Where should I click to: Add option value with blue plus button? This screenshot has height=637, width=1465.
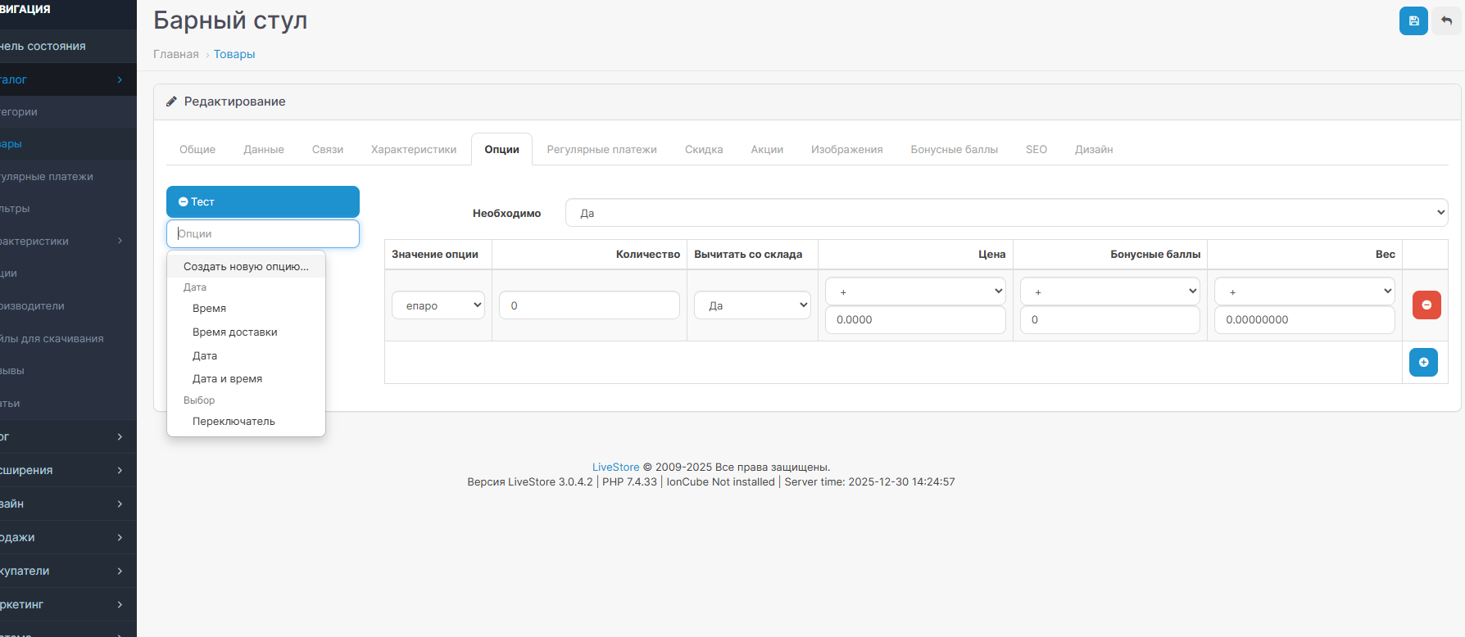tap(1422, 362)
